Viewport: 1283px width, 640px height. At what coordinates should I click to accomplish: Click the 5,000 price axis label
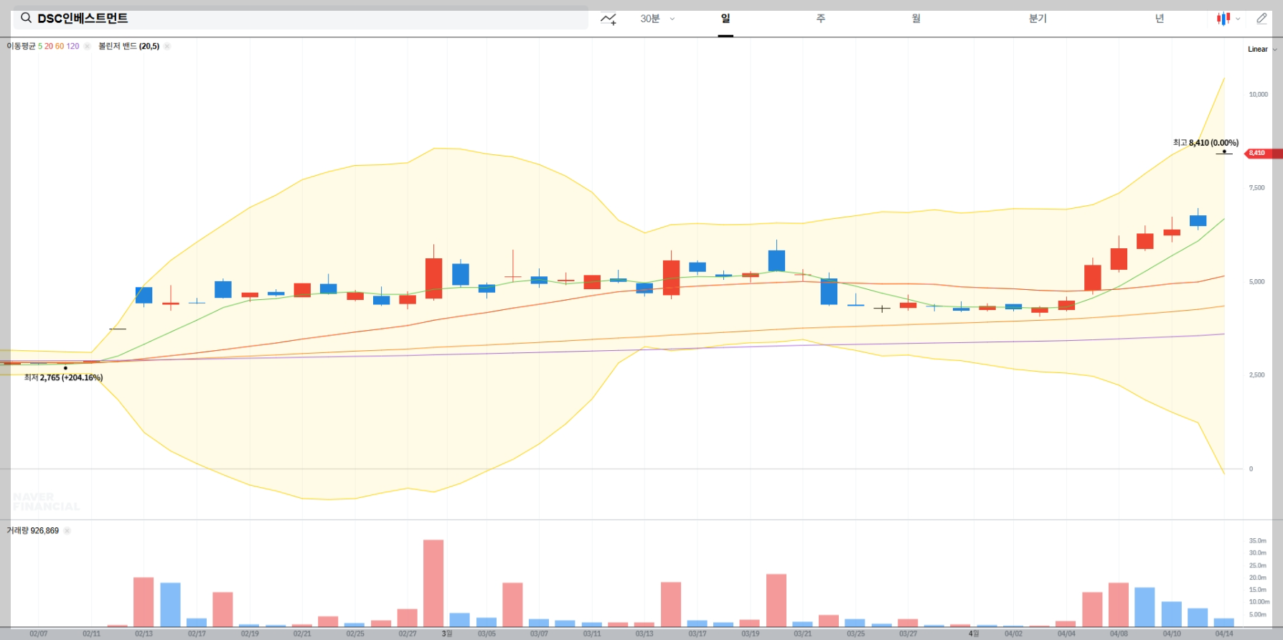click(1256, 282)
